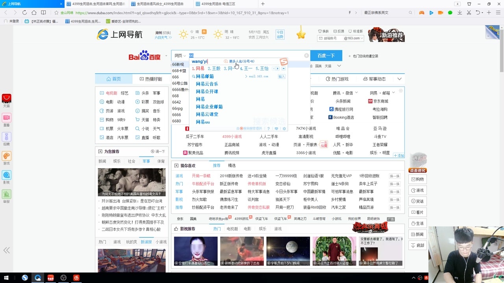504x283 pixels.
Task: Collapse the left sidebar with double-chevron
Action: click(7, 250)
